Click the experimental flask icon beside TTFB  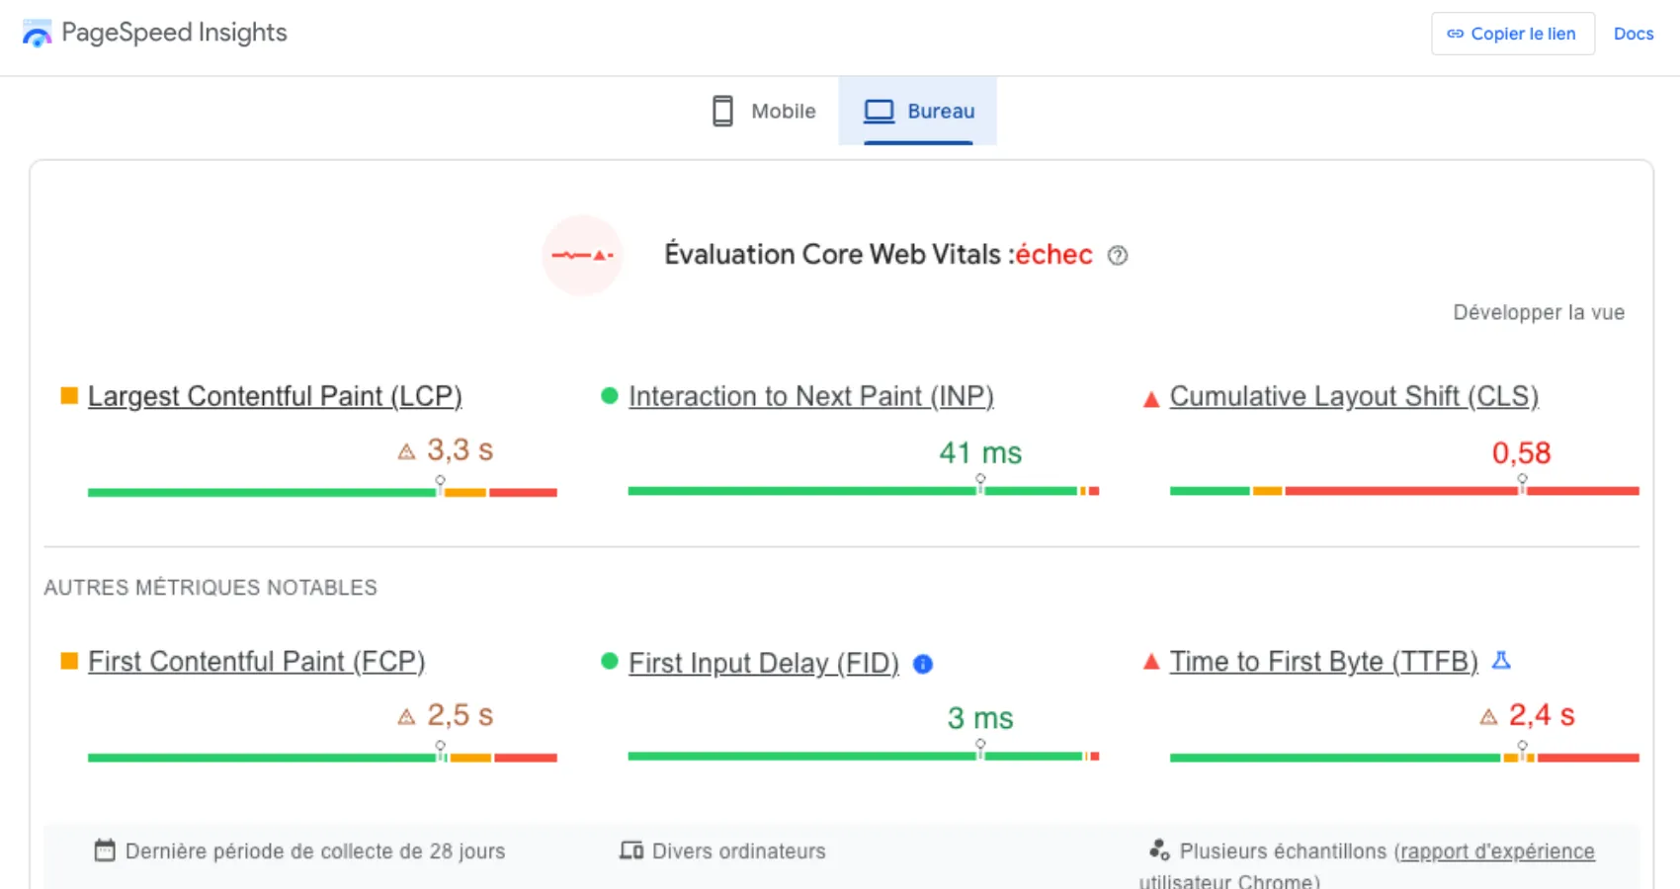click(1501, 660)
